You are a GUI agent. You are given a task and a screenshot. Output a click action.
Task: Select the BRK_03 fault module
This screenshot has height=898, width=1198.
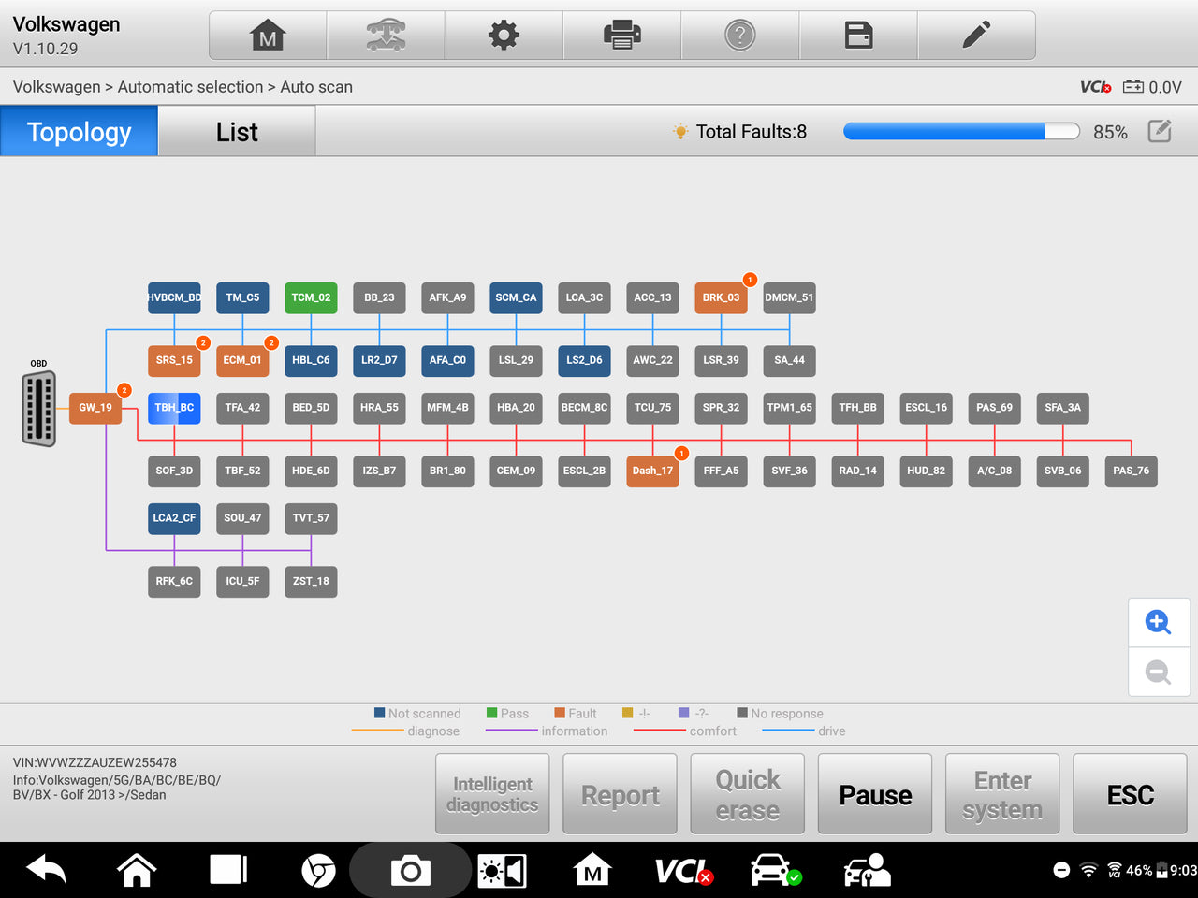721,297
